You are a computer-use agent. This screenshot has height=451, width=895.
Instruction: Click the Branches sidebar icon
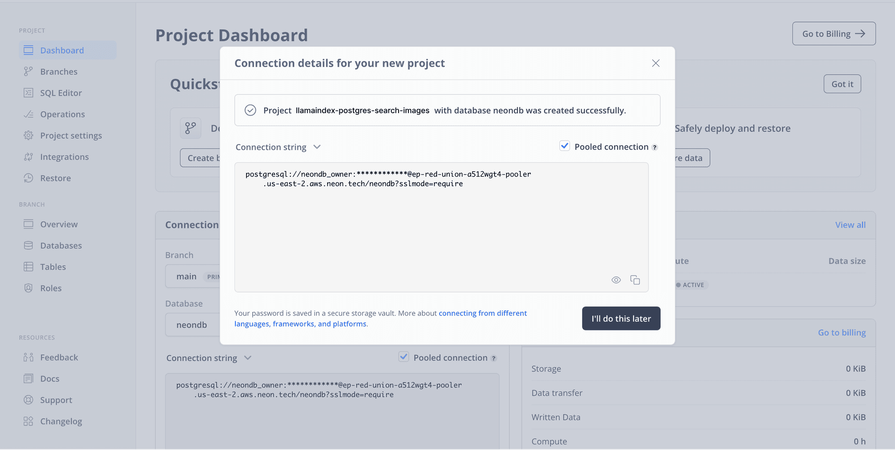28,71
